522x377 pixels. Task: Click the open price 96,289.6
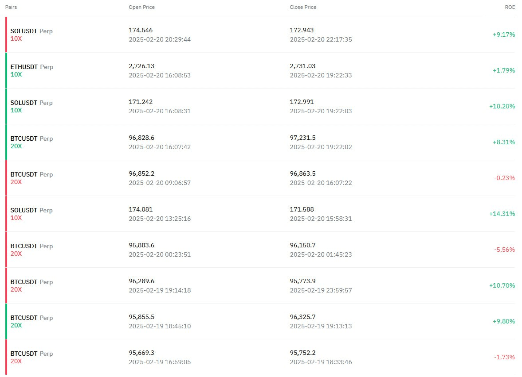pyautogui.click(x=141, y=281)
